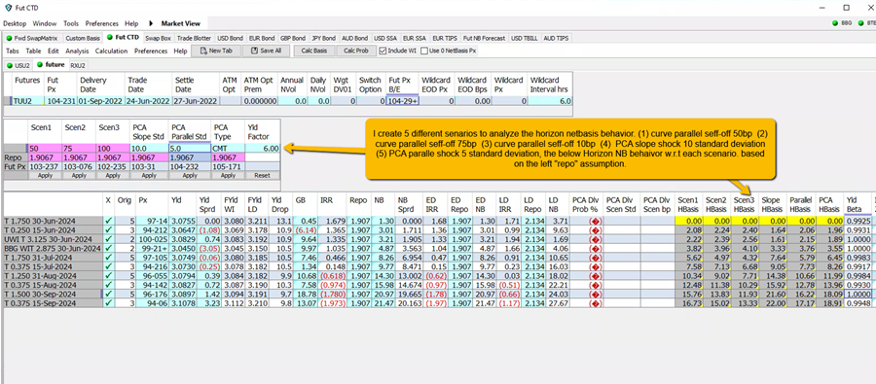
Task: Click the green BBG status indicator
Action: [835, 23]
